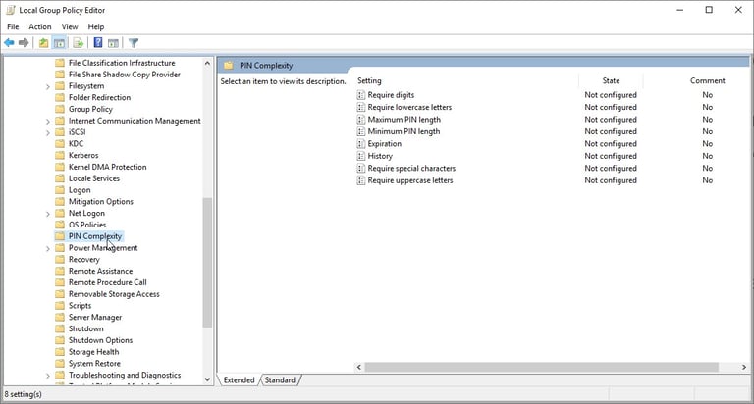Screen dimensions: 754x404
Task: Click the Show/Hide action pane icon
Action: click(x=113, y=43)
